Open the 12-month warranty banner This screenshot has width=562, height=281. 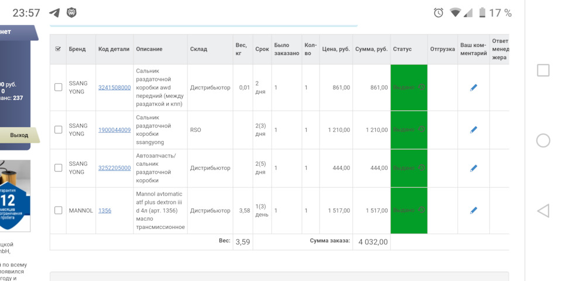[15, 196]
